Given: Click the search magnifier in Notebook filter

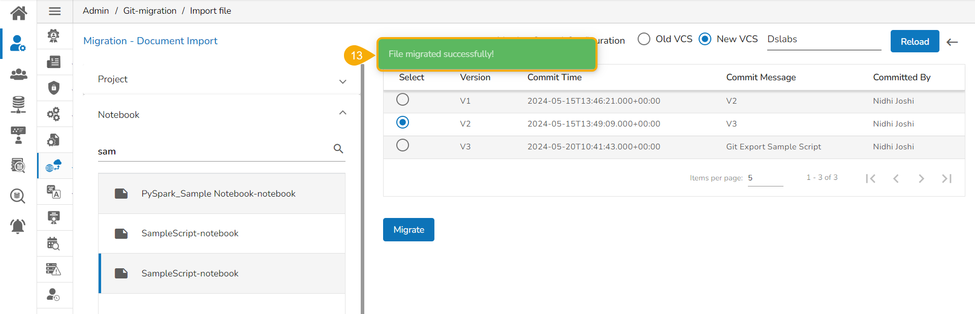Looking at the screenshot, I should click(338, 149).
